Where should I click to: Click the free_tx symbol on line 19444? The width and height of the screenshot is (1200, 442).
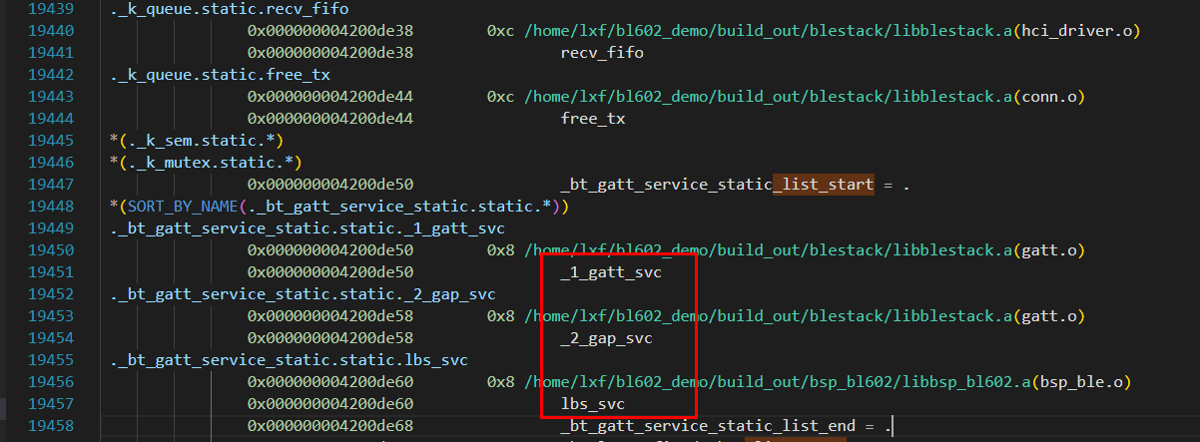592,119
